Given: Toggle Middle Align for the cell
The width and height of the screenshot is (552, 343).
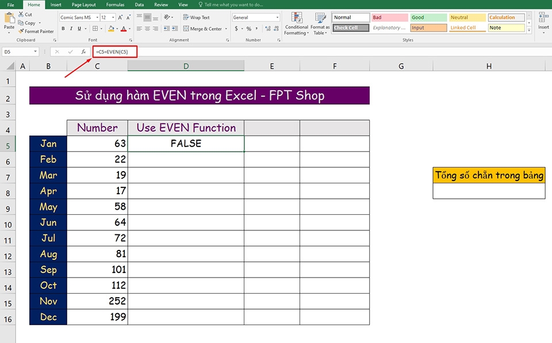Looking at the screenshot, I should tap(147, 17).
